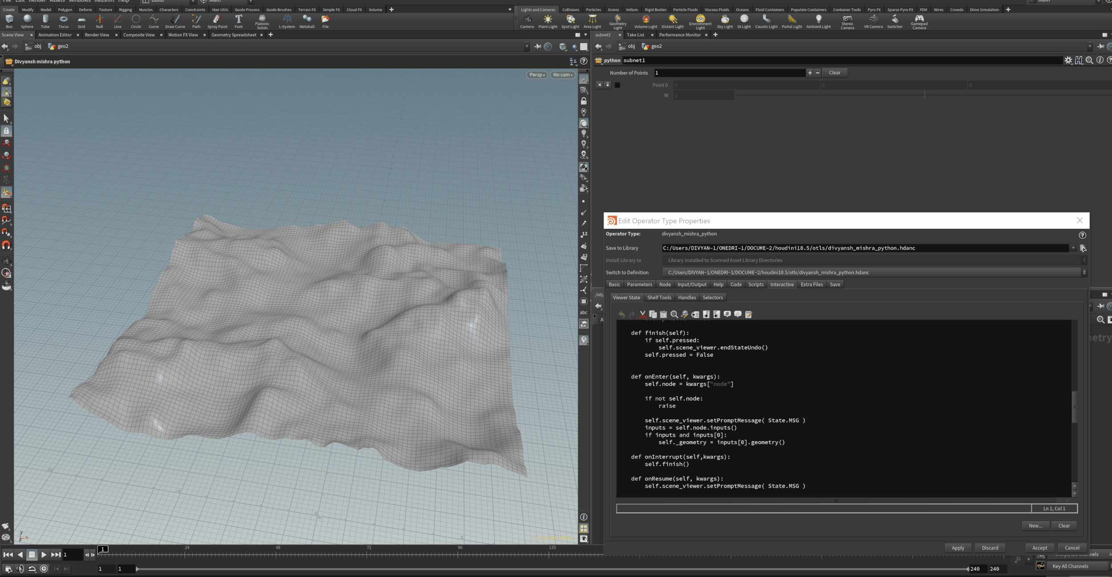This screenshot has height=577, width=1112.
Task: Expand the Save to Library path dropdown
Action: click(x=1073, y=248)
